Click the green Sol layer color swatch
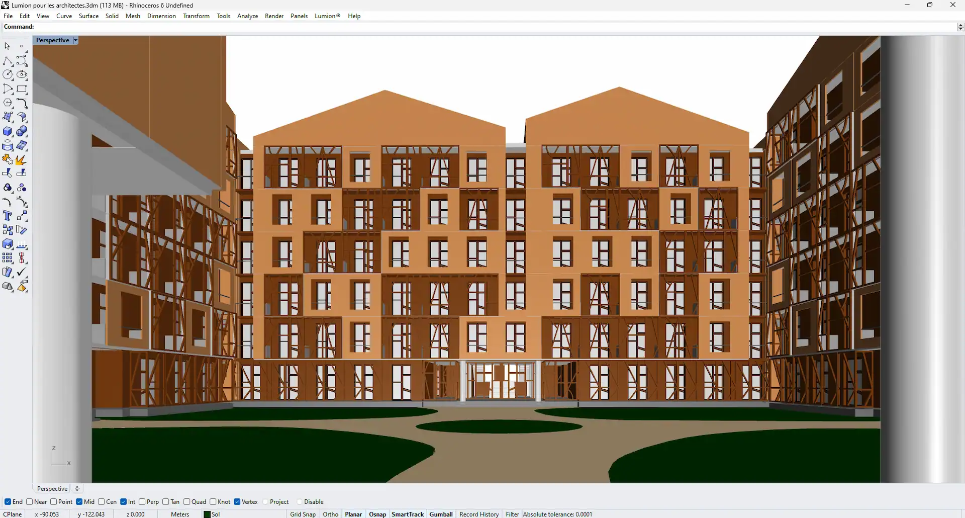Viewport: 965px width, 518px height. point(207,514)
